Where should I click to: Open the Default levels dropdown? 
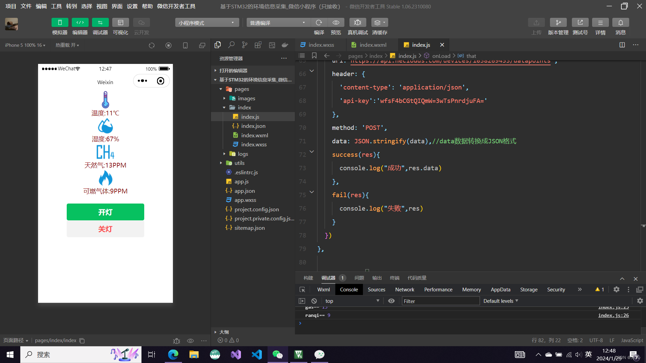[x=501, y=301]
